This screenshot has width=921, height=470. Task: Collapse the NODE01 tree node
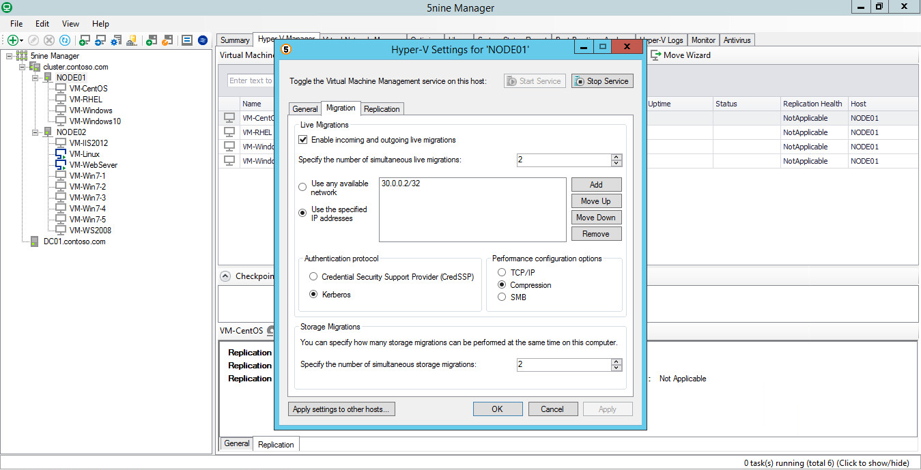[35, 78]
